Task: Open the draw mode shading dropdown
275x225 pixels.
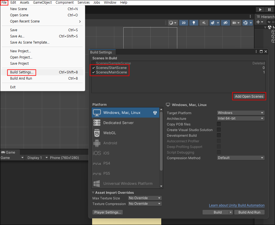Action: tap(173, 23)
